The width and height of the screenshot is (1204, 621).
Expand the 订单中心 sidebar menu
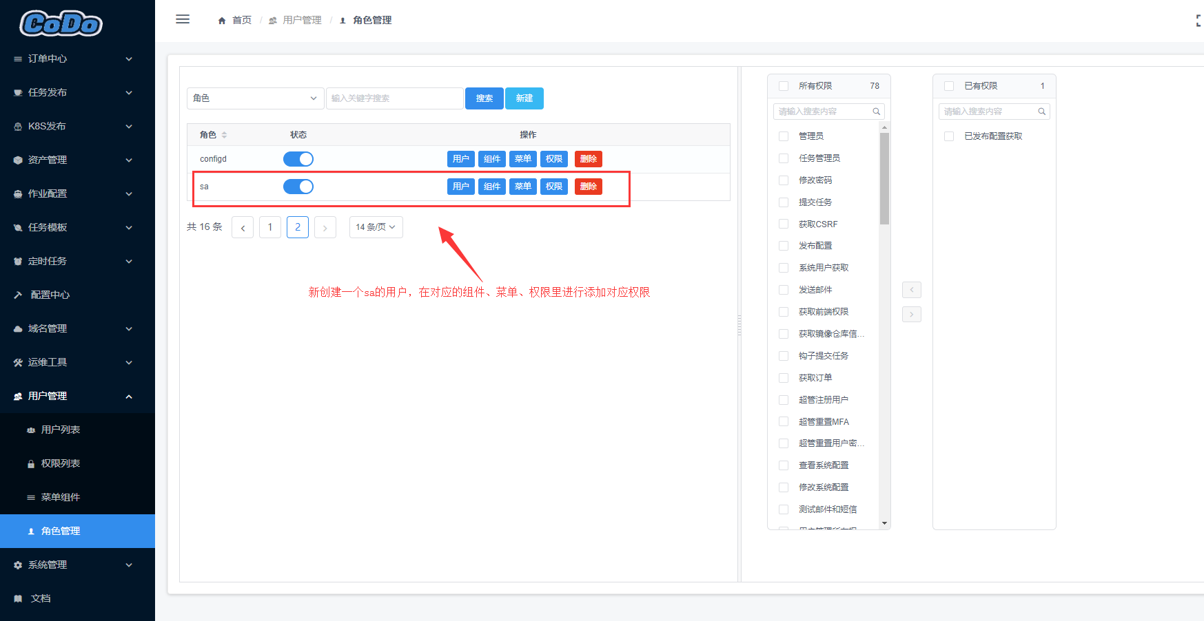click(77, 59)
